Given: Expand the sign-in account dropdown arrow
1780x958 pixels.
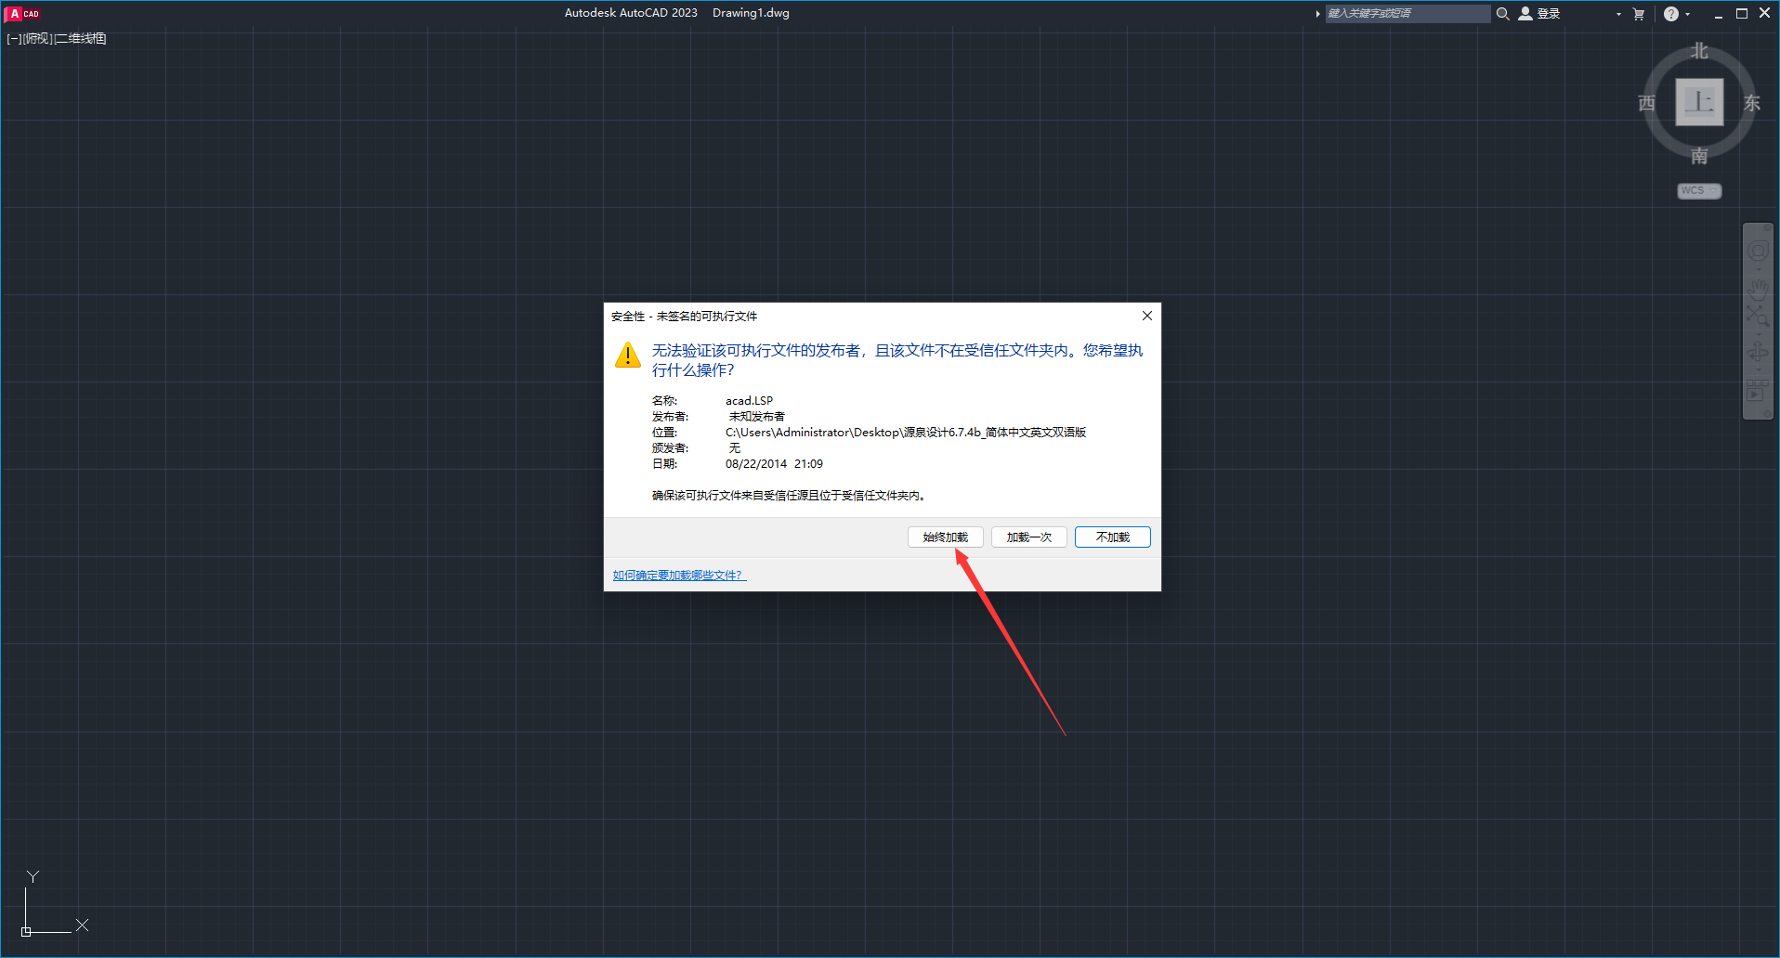Looking at the screenshot, I should tap(1618, 14).
